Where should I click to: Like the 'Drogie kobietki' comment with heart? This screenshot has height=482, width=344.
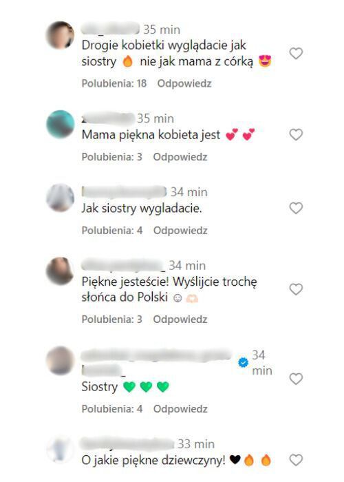click(296, 54)
